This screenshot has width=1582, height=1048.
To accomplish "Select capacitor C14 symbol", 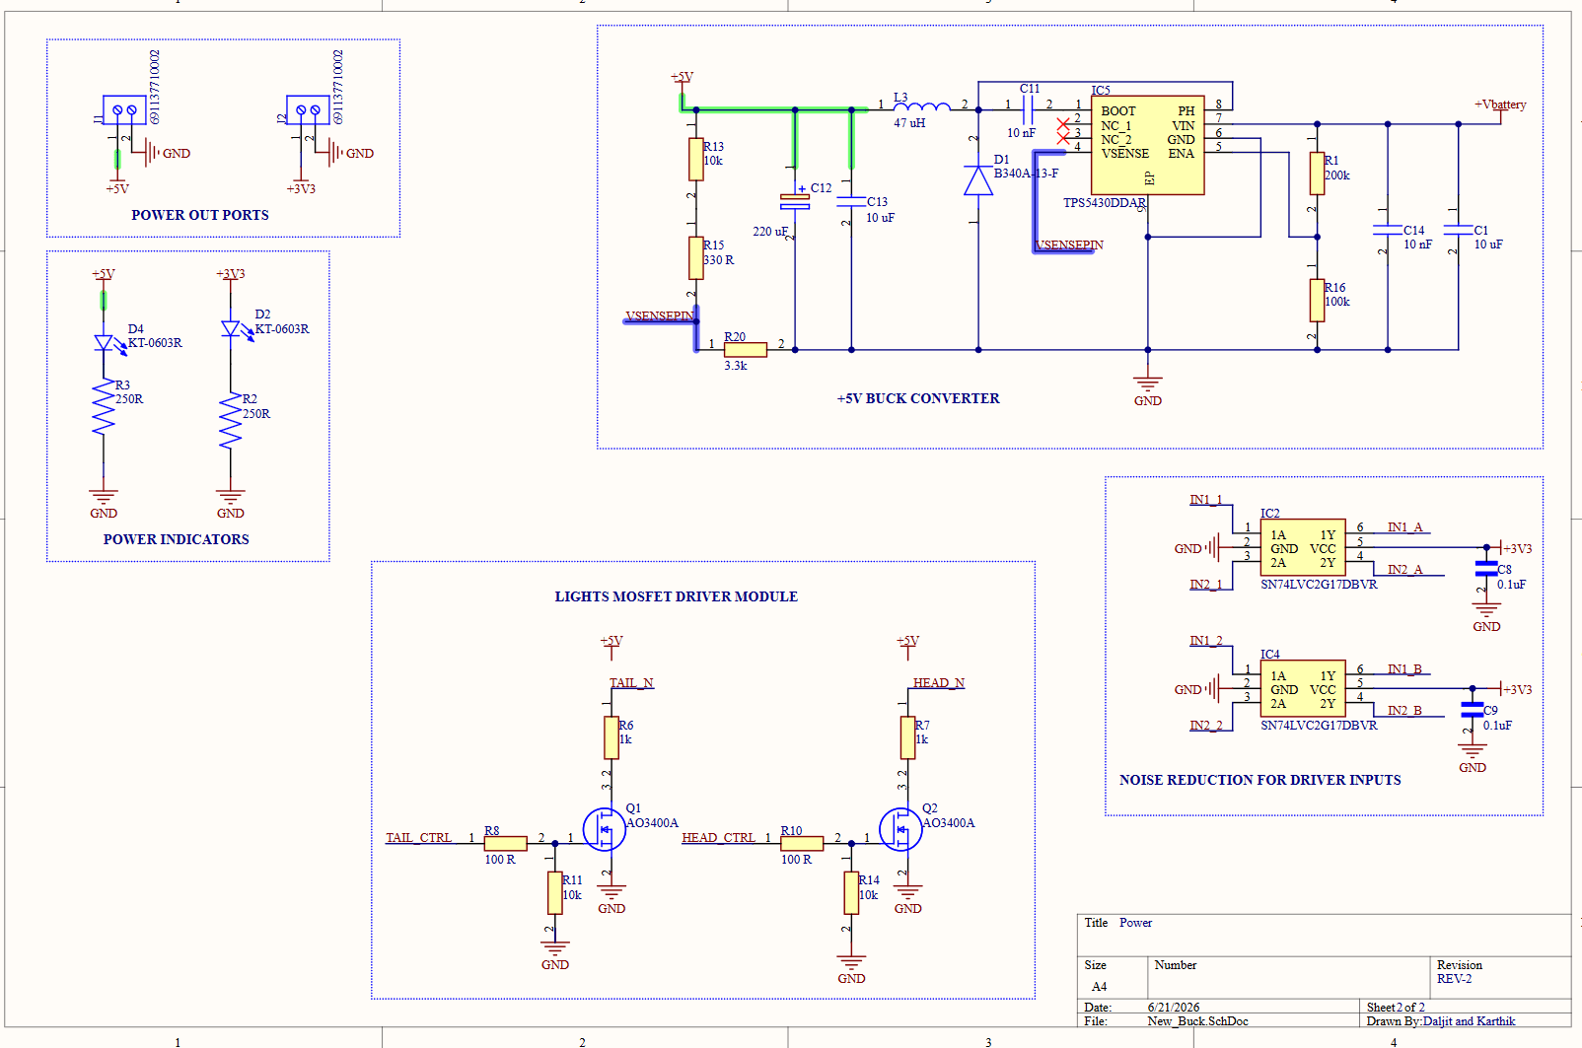I will tap(1388, 230).
